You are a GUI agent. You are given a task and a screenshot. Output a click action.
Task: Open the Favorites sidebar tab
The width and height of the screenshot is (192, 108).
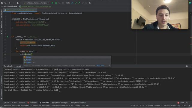tap(1, 94)
